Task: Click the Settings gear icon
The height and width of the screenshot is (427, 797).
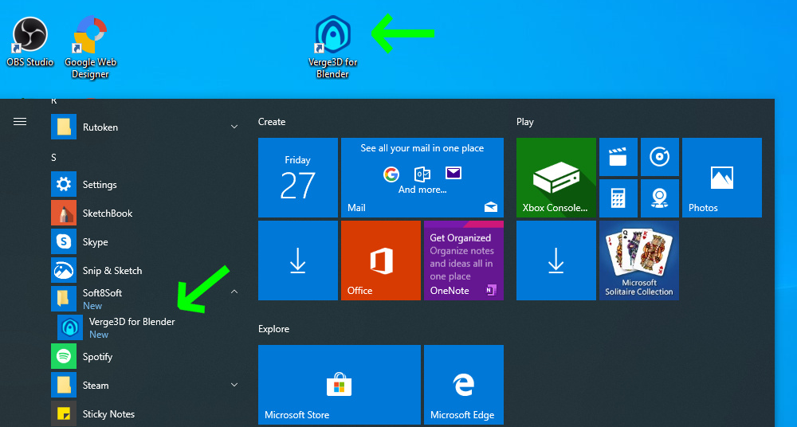Action: tap(64, 184)
